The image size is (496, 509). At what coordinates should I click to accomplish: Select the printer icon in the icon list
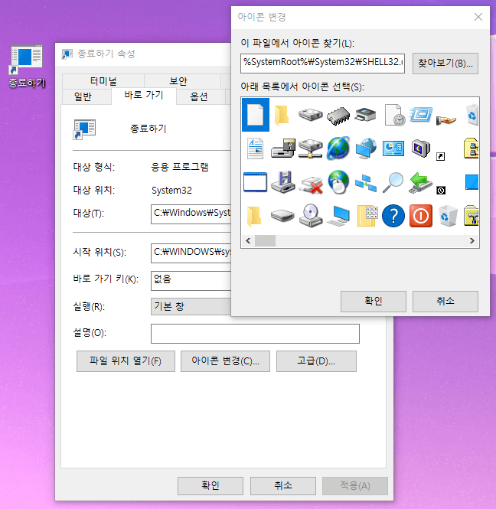coord(366,115)
